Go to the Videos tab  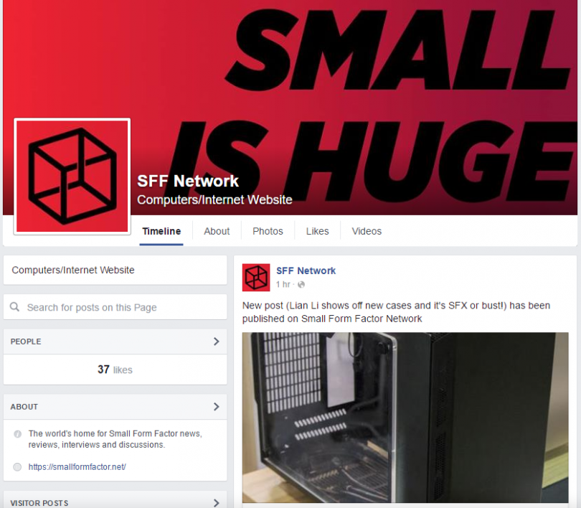[x=367, y=231]
